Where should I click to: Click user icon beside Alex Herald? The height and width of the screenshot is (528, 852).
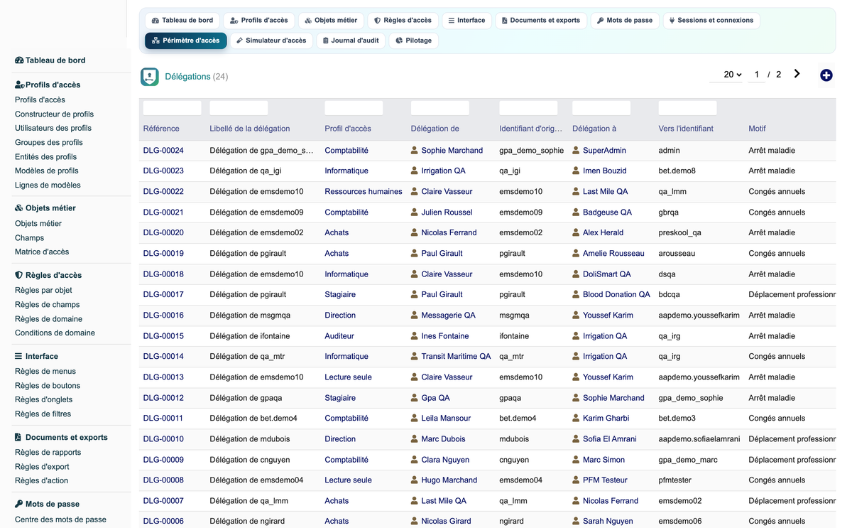pyautogui.click(x=577, y=233)
